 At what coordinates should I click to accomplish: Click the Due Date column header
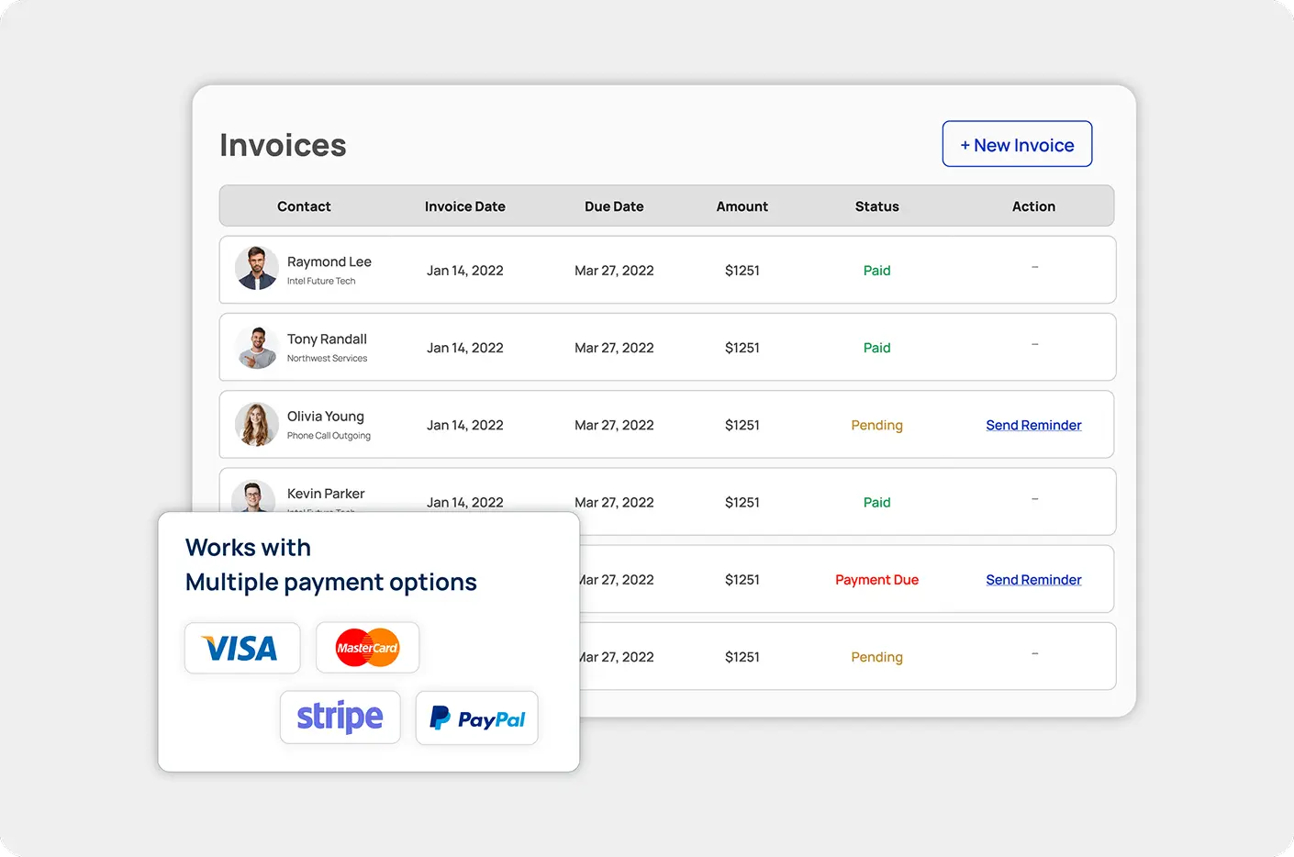tap(614, 206)
